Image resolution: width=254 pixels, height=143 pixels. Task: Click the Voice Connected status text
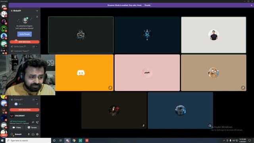(19, 121)
